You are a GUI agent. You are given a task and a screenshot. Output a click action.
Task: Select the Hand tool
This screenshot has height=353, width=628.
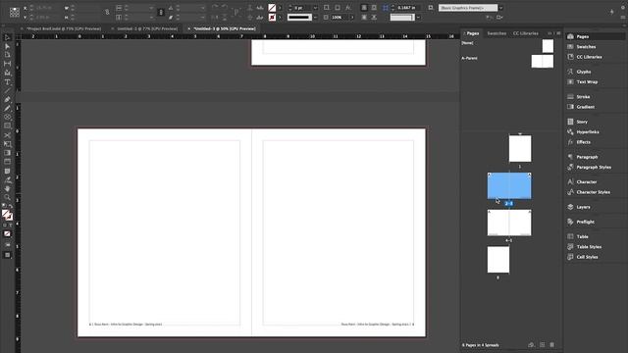pos(7,189)
